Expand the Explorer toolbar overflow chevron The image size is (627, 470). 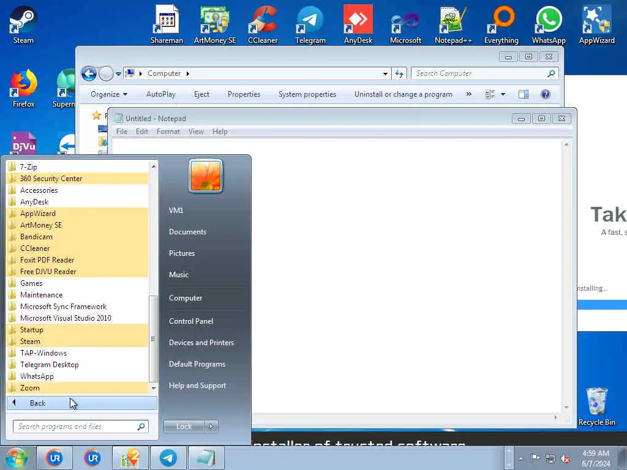468,94
